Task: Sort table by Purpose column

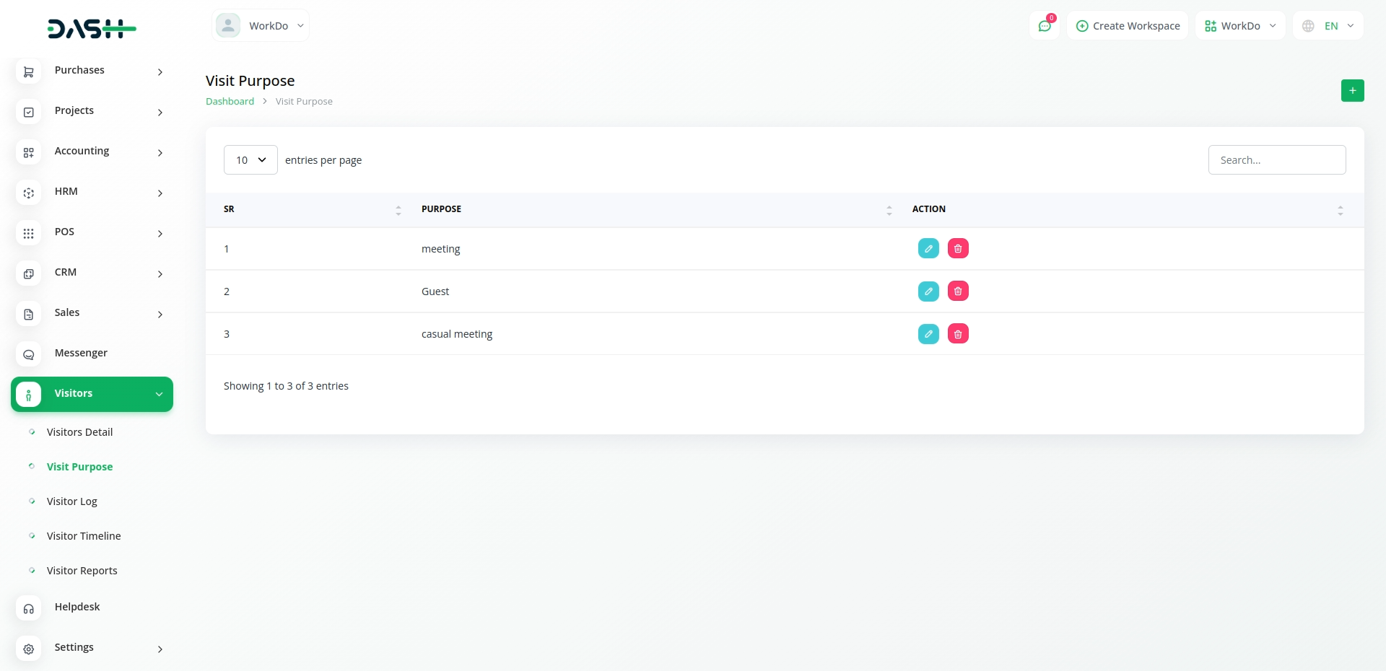Action: [x=441, y=209]
